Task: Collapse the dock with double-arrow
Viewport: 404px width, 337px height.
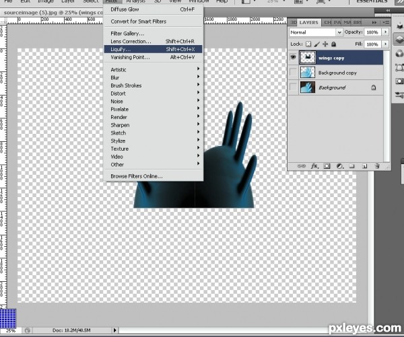Action: click(x=388, y=10)
